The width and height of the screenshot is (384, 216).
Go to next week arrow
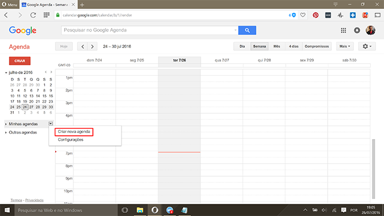pos(92,46)
